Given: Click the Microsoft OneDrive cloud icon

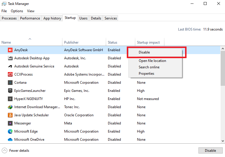Looking at the screenshot, I should [10, 140].
